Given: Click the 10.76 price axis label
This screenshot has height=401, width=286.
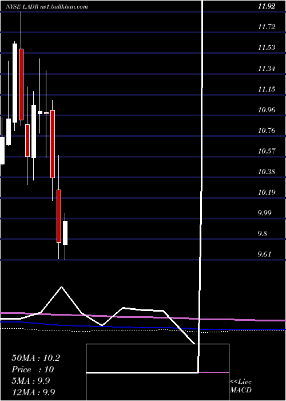Looking at the screenshot, I should coord(267,131).
